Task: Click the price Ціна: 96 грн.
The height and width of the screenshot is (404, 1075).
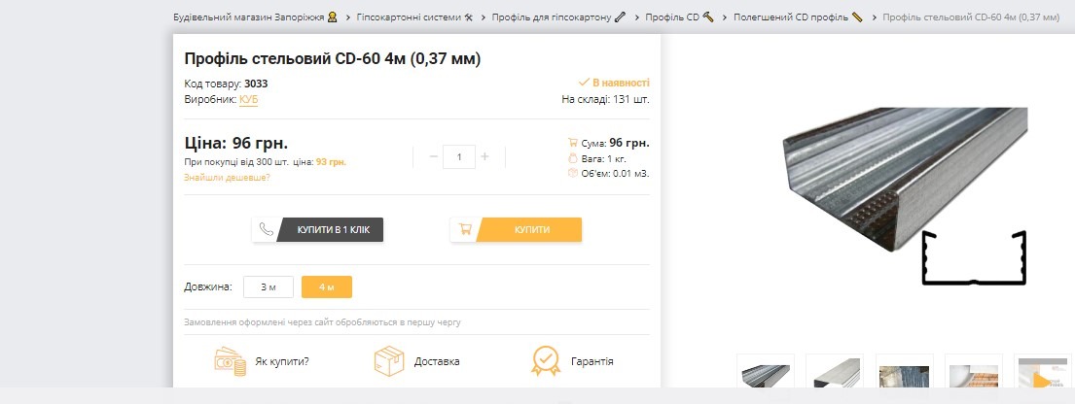Action: click(235, 143)
